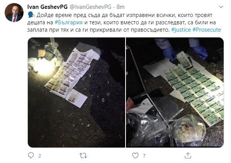
Task: Open right photo of green banknotes
Action: coord(175,92)
